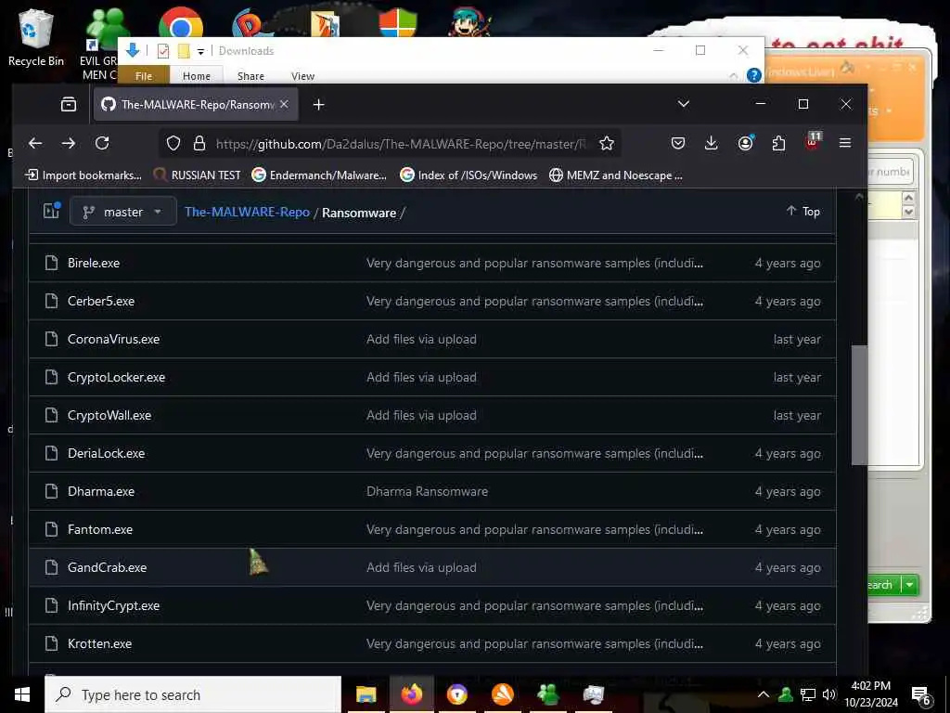Open the MEMZ and Noescape bookmark
This screenshot has height=713, width=950.
tap(616, 175)
